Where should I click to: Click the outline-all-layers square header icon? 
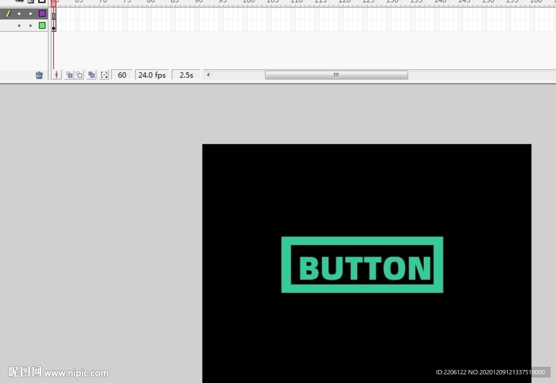[x=42, y=2]
